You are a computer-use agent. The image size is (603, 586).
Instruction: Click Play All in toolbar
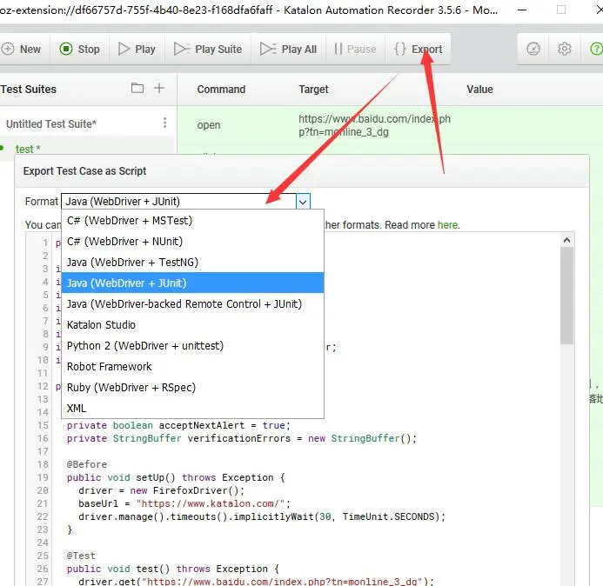click(288, 50)
